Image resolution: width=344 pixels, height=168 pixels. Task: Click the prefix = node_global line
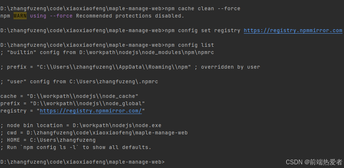pyautogui.click(x=72, y=104)
